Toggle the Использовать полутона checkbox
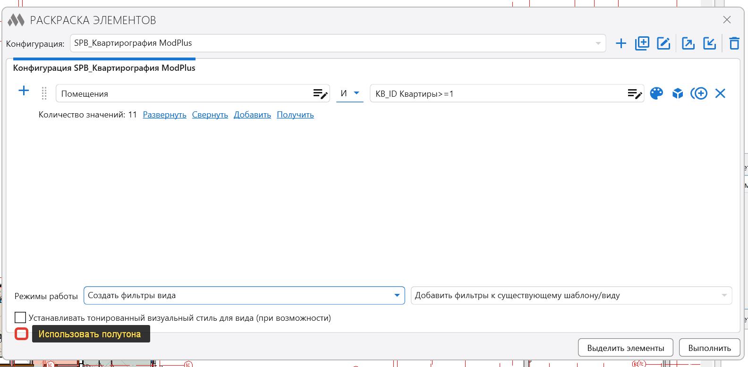This screenshot has width=748, height=367. [x=22, y=334]
